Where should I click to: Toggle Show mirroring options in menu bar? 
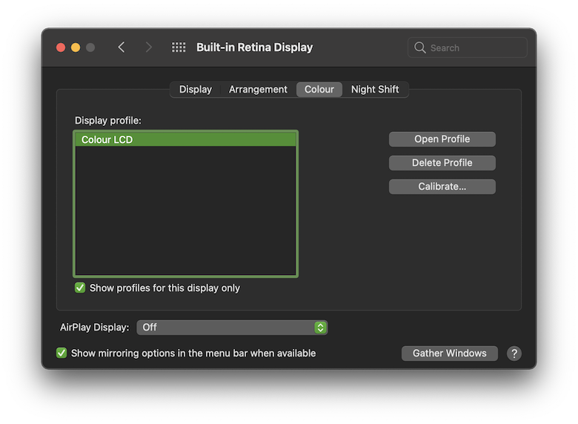[62, 353]
